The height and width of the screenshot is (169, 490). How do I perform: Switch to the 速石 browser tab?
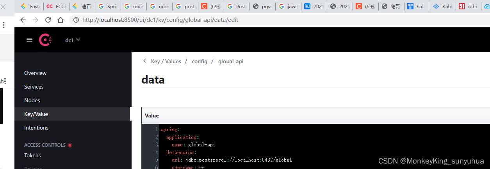tap(82, 6)
